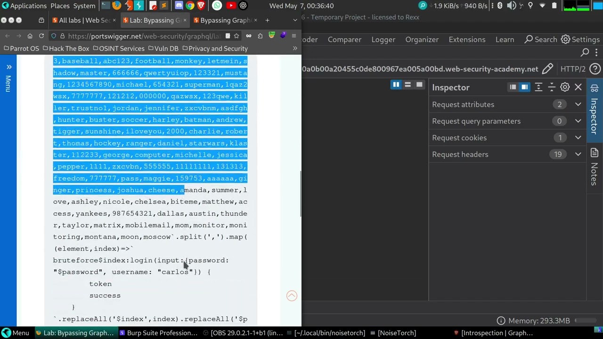
Task: Switch to Burp Extensions tab
Action: (x=467, y=40)
